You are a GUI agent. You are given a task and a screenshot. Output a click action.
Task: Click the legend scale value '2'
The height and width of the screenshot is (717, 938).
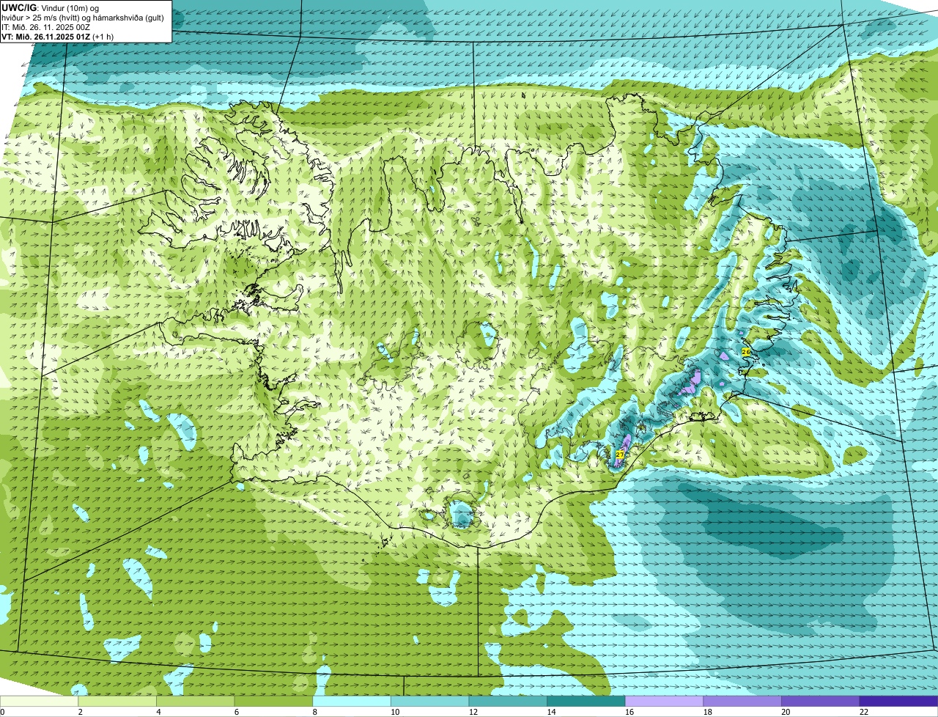coord(80,712)
